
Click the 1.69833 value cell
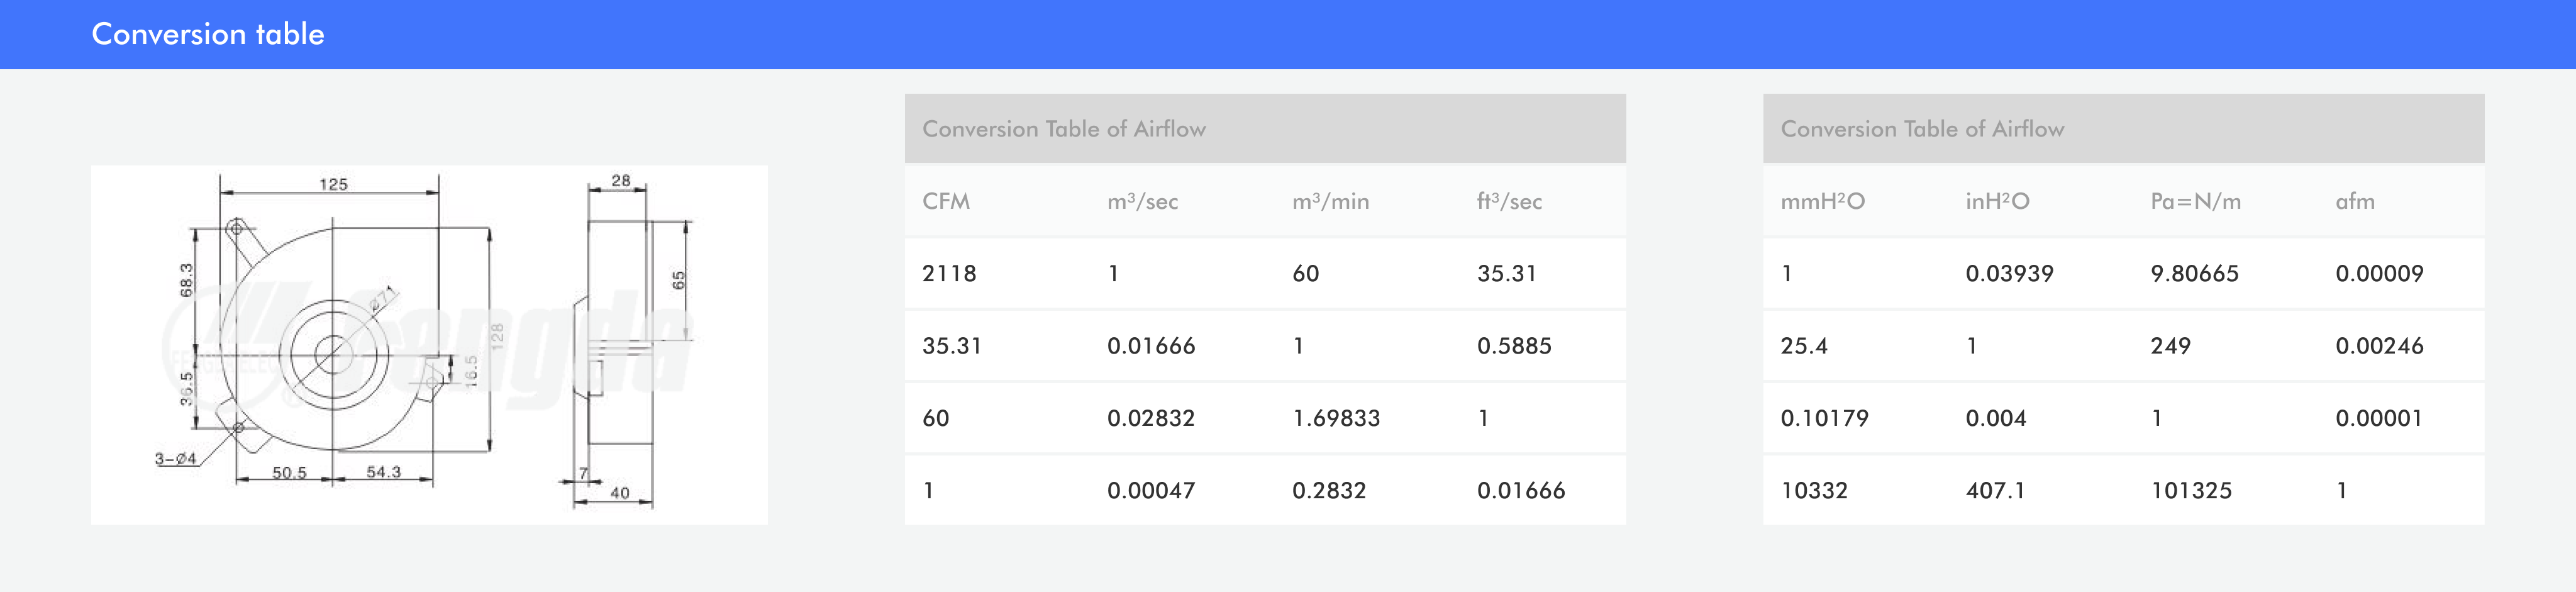1336,418
